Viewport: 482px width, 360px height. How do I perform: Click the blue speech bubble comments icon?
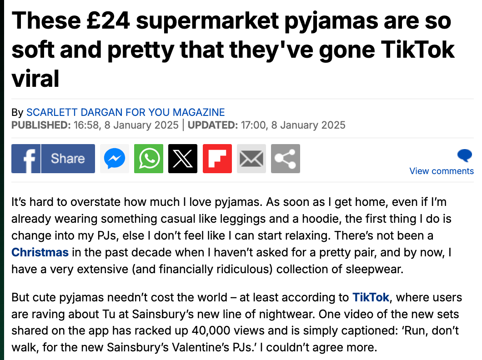(x=464, y=155)
